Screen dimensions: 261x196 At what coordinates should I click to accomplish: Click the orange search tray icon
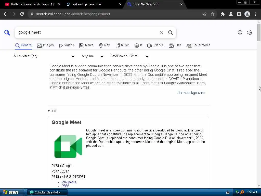pyautogui.click(x=242, y=192)
